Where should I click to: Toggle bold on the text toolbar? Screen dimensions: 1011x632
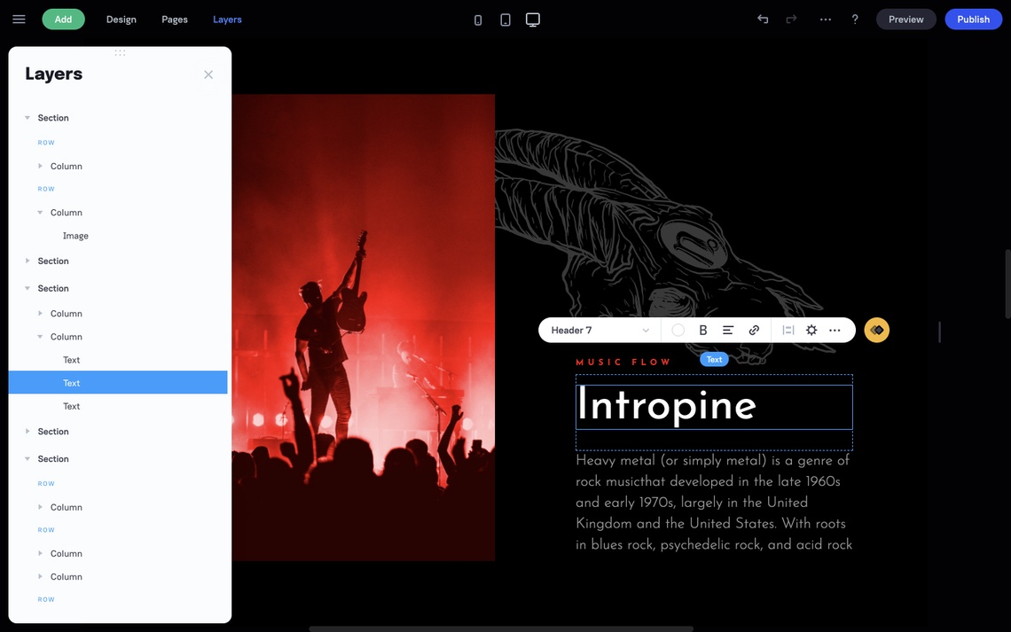703,331
